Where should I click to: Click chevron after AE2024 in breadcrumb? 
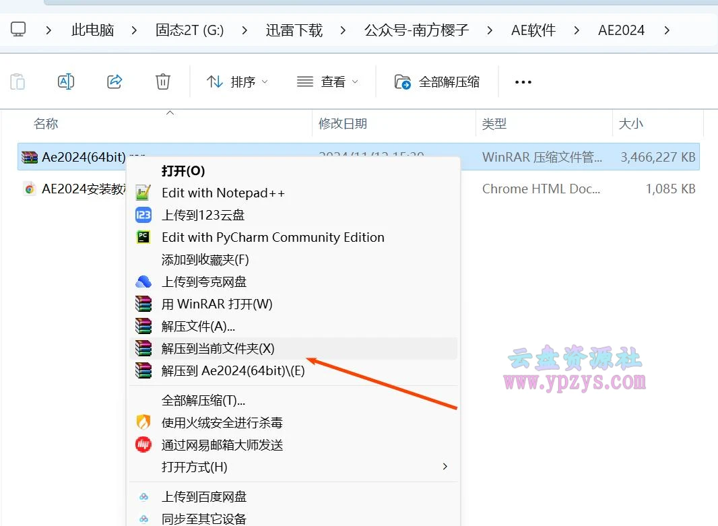coord(667,30)
